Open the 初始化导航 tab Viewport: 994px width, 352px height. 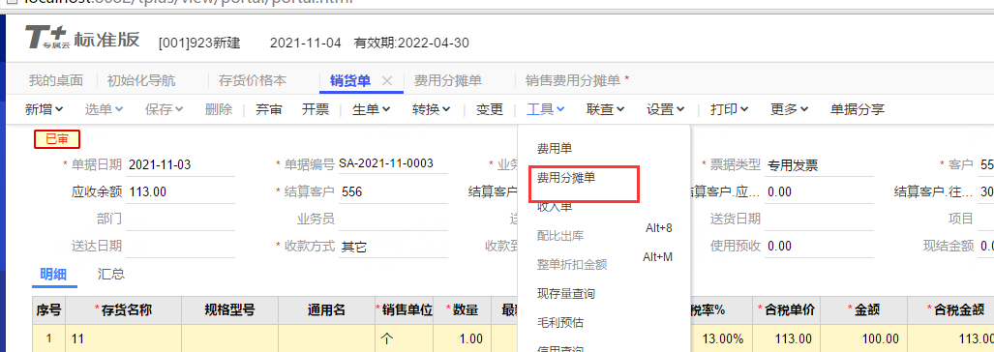141,81
